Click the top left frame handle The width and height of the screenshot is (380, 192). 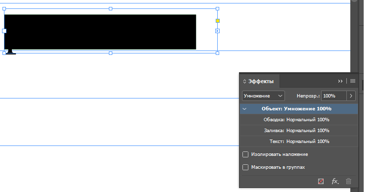coord(4,9)
